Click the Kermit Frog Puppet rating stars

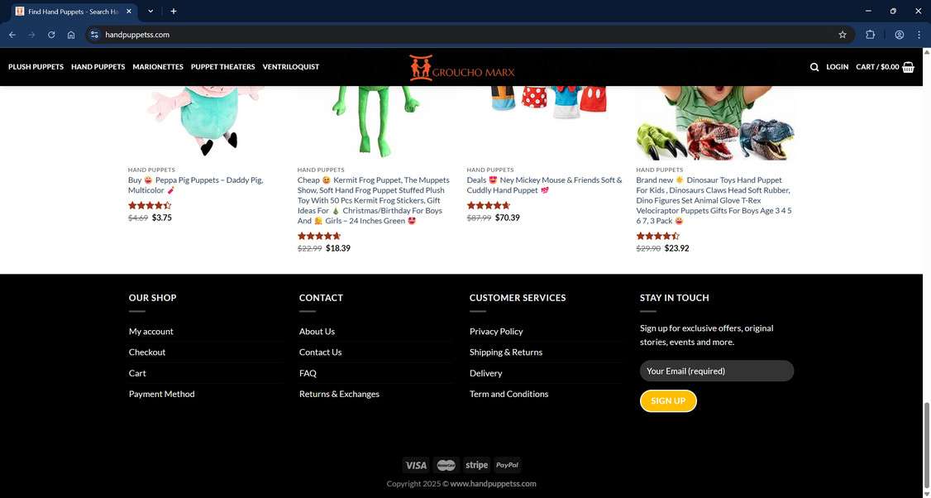tap(319, 236)
